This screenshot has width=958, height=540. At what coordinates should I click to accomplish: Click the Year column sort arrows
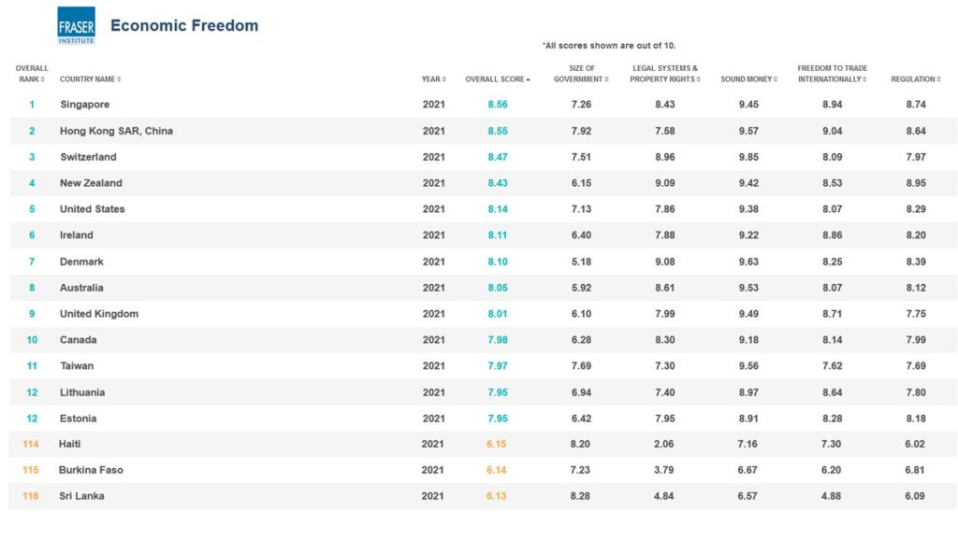[x=444, y=79]
